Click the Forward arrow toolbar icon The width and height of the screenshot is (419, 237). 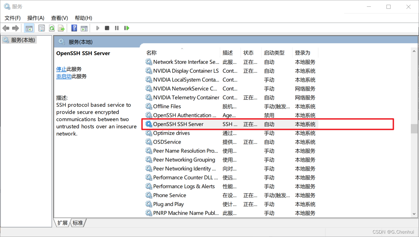coord(15,28)
